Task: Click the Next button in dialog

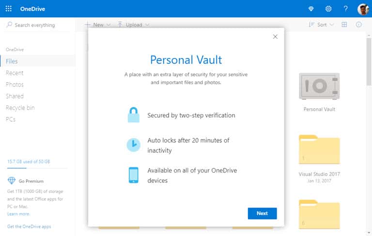Action: (262, 213)
